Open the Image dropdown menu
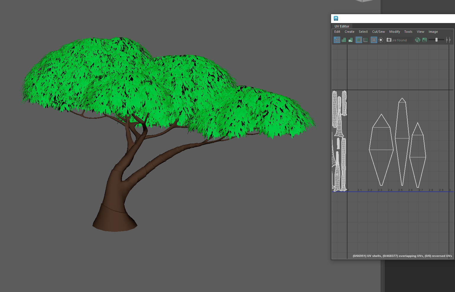This screenshot has height=292, width=455. 433,32
